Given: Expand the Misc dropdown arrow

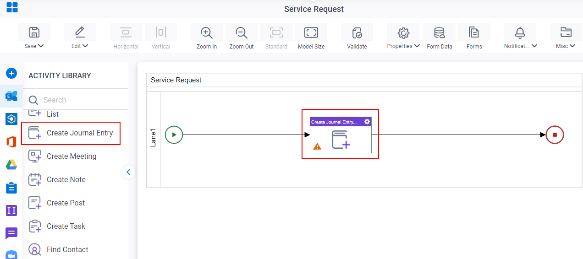Looking at the screenshot, I should pos(572,46).
